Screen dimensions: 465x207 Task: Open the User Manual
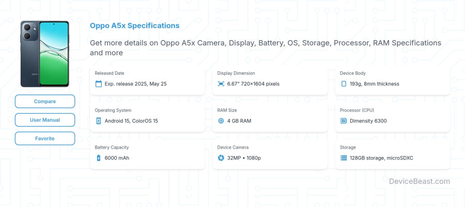point(45,120)
